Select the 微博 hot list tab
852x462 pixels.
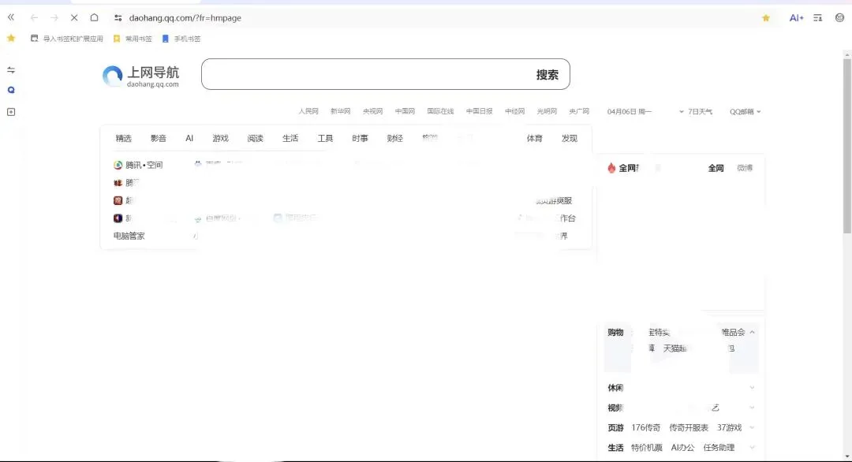tap(745, 168)
